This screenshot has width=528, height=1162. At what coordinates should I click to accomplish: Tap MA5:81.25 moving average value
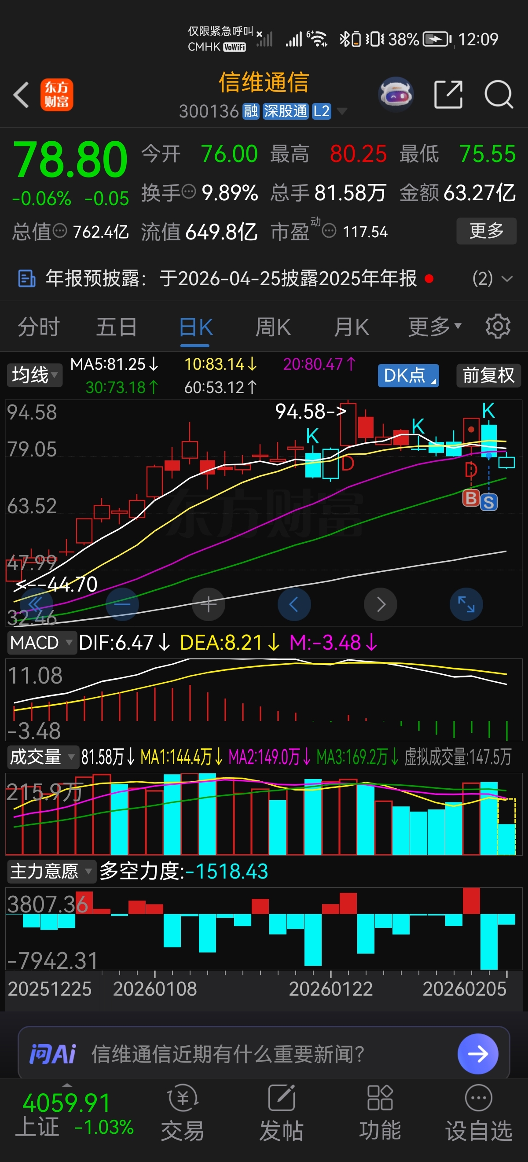(x=114, y=364)
